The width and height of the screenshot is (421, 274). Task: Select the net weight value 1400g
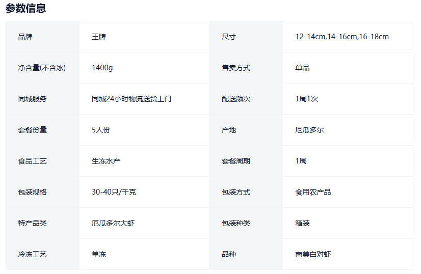tap(102, 68)
